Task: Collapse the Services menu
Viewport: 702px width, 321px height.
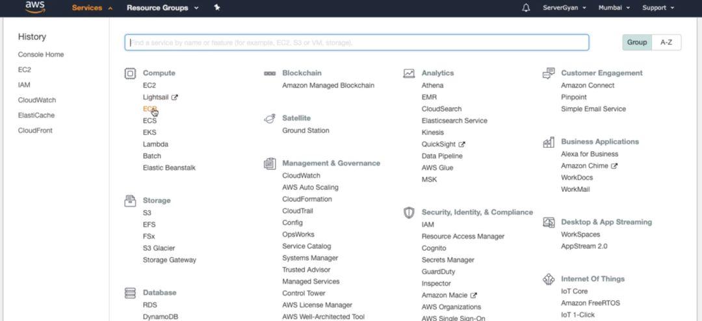Action: tap(92, 8)
